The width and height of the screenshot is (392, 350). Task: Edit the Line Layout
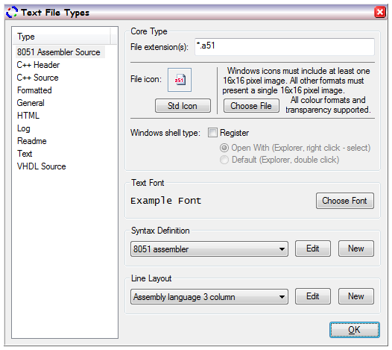pos(313,296)
